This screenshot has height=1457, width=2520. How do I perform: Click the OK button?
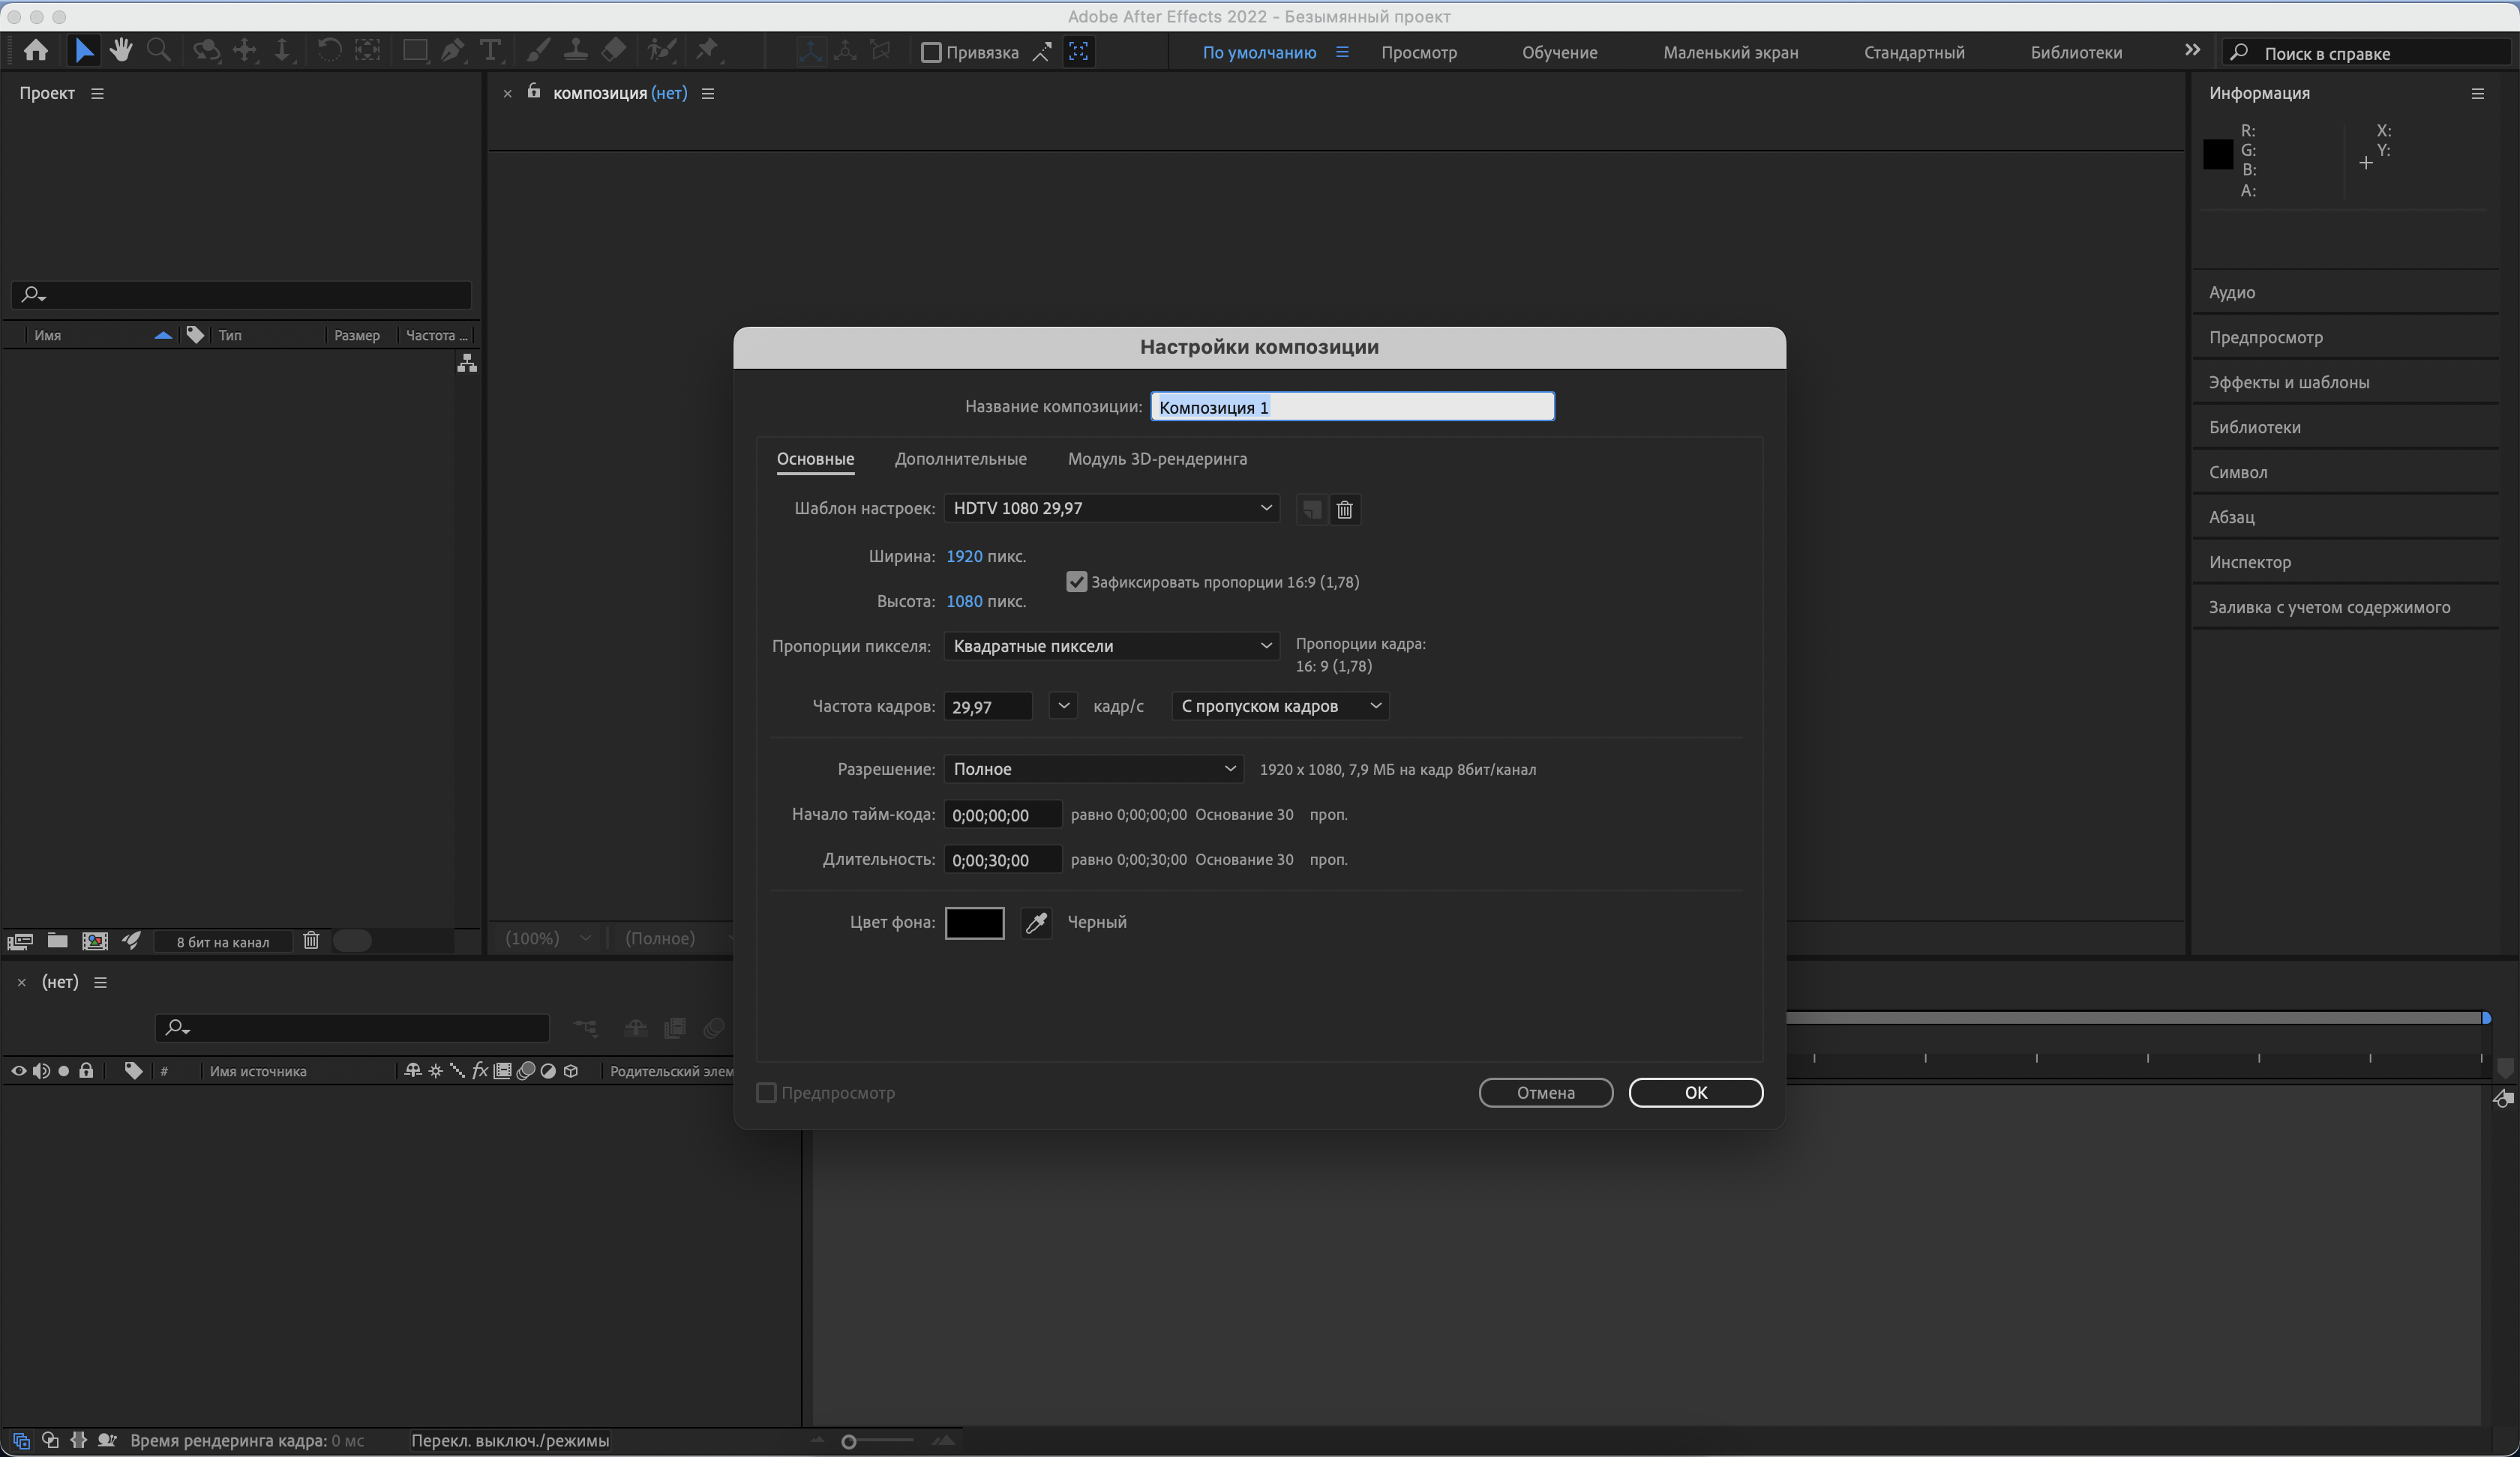[x=1695, y=1092]
